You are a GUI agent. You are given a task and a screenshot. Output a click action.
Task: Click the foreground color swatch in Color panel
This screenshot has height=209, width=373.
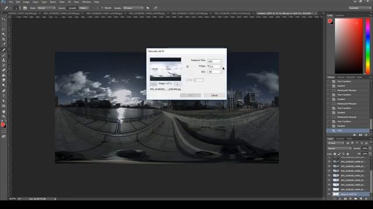coord(330,21)
